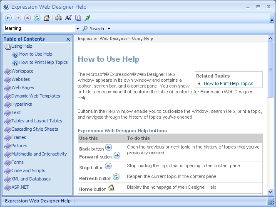Open How to Print Help Topics in contents tree
Screen dimensions: 276x207
point(43,62)
